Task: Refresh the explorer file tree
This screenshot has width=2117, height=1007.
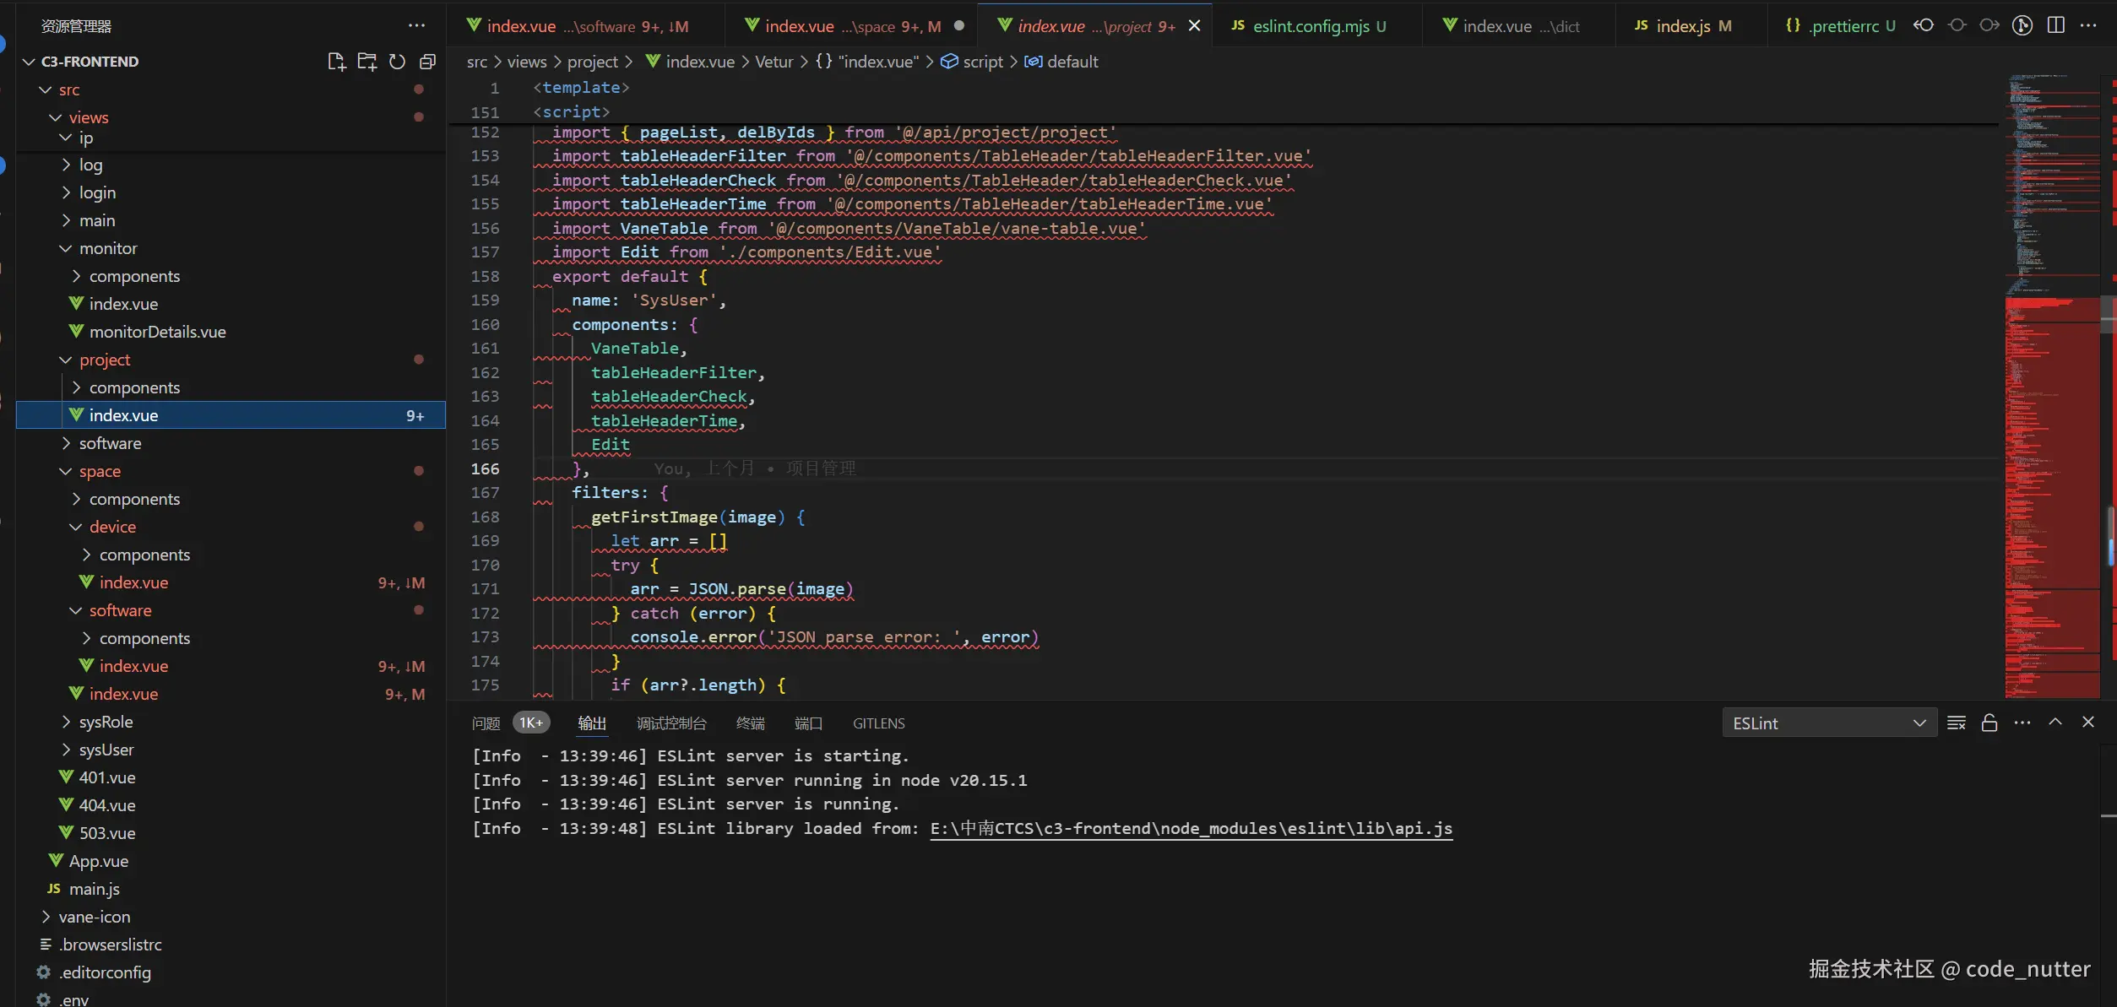Action: [x=397, y=62]
